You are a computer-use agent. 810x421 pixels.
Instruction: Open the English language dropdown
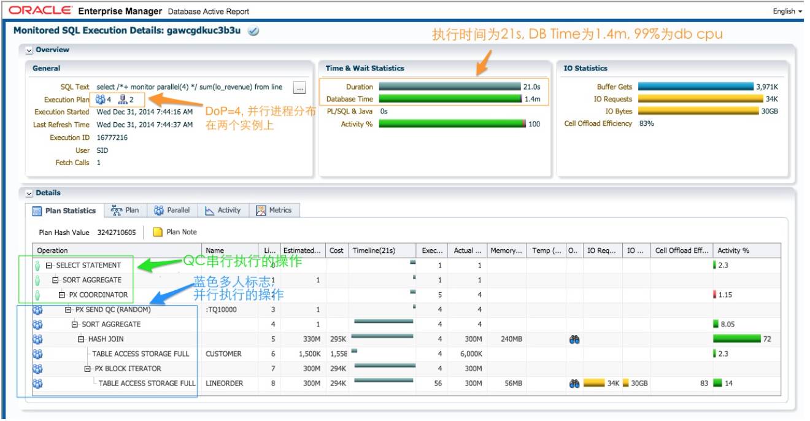pos(787,11)
